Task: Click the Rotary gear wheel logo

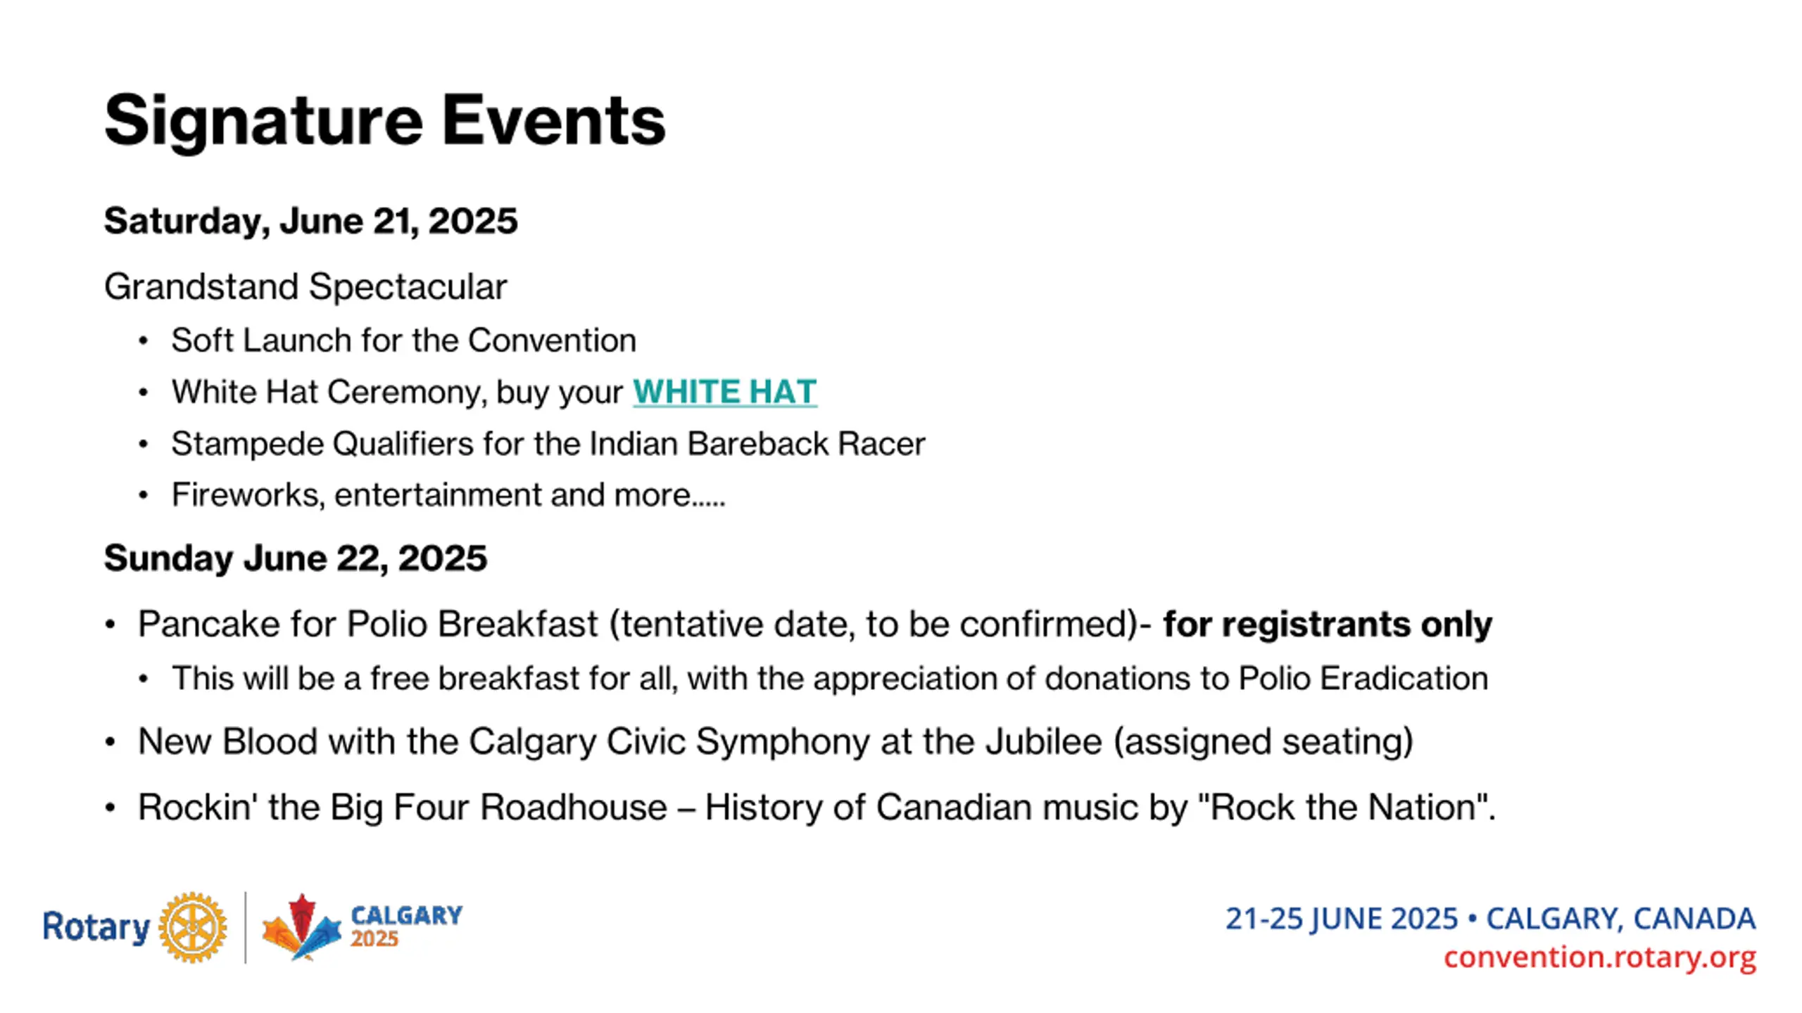Action: click(192, 927)
